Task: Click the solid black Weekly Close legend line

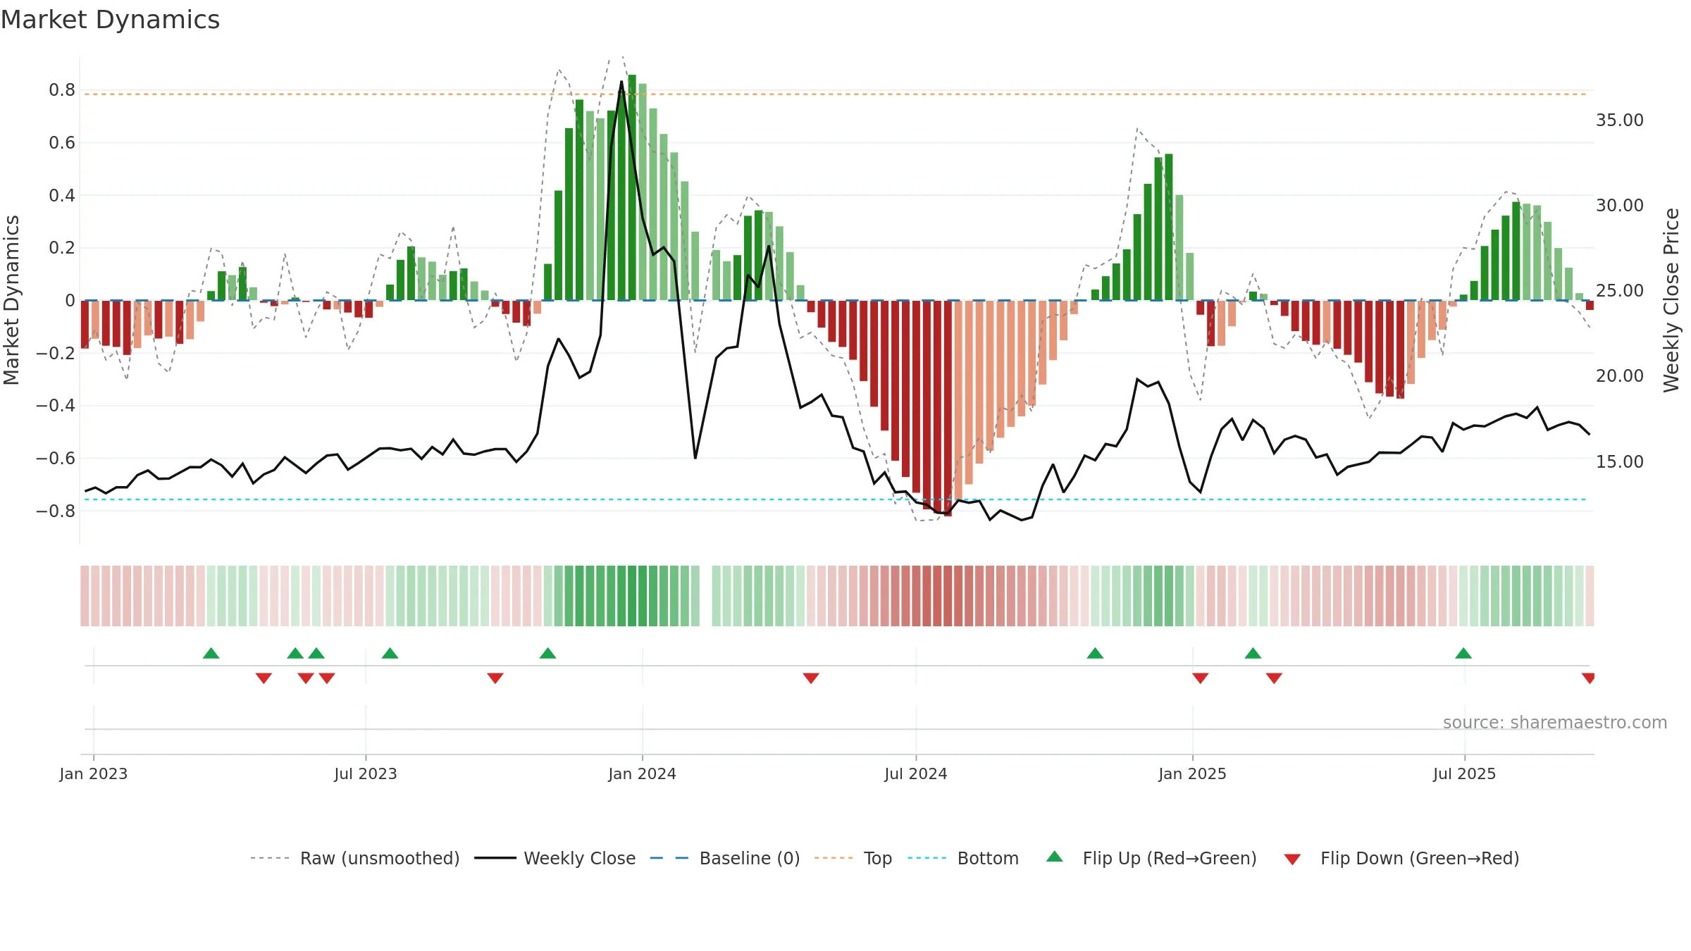Action: point(495,858)
